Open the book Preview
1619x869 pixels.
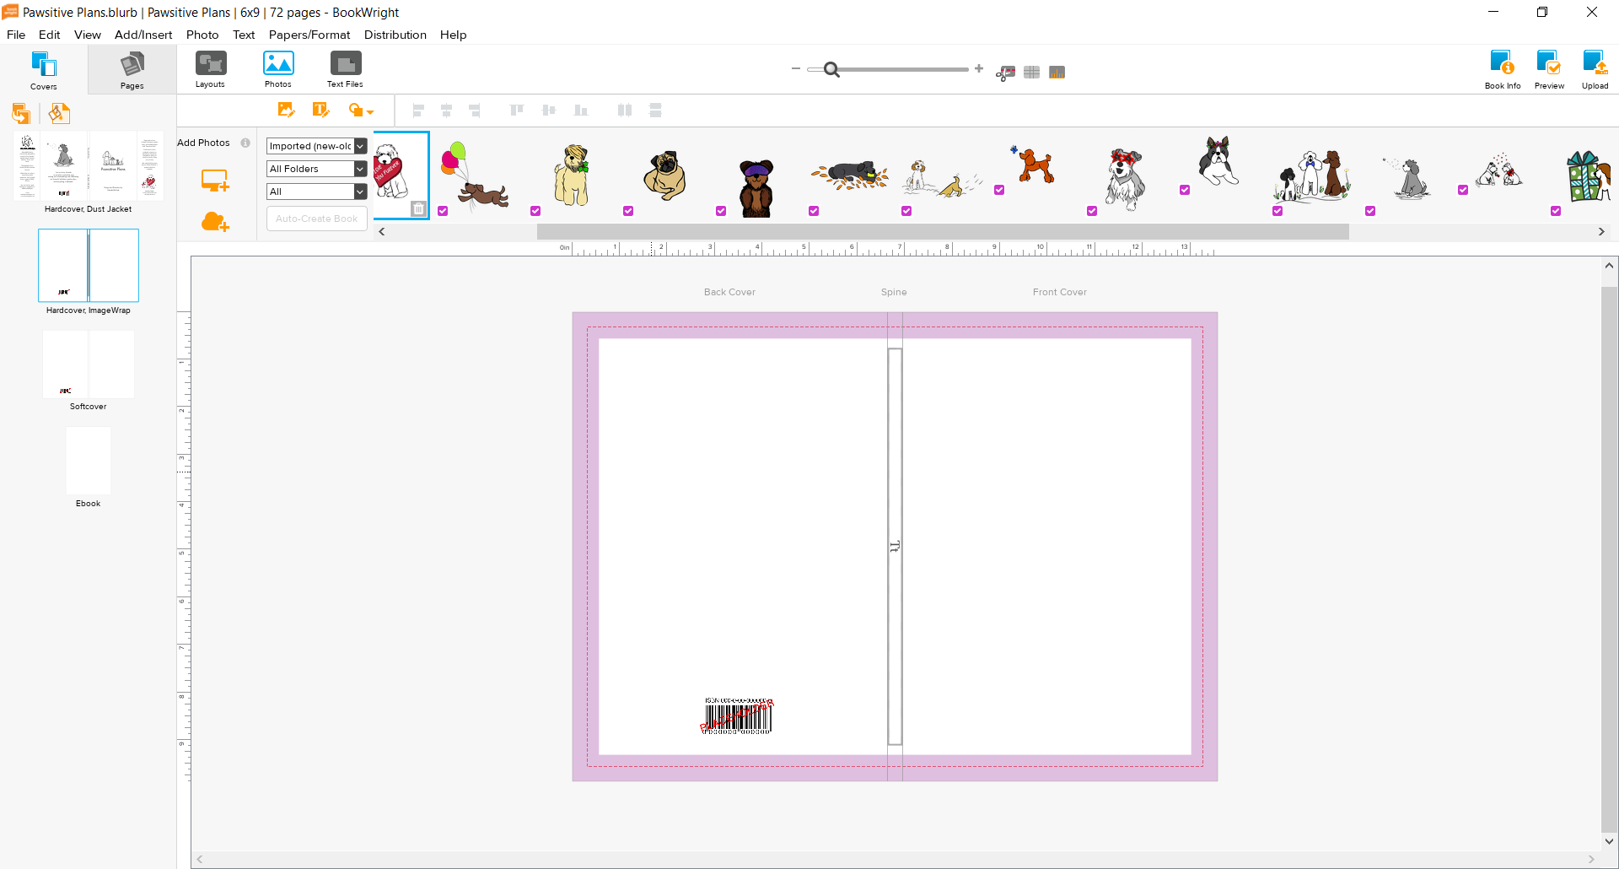[x=1549, y=69]
